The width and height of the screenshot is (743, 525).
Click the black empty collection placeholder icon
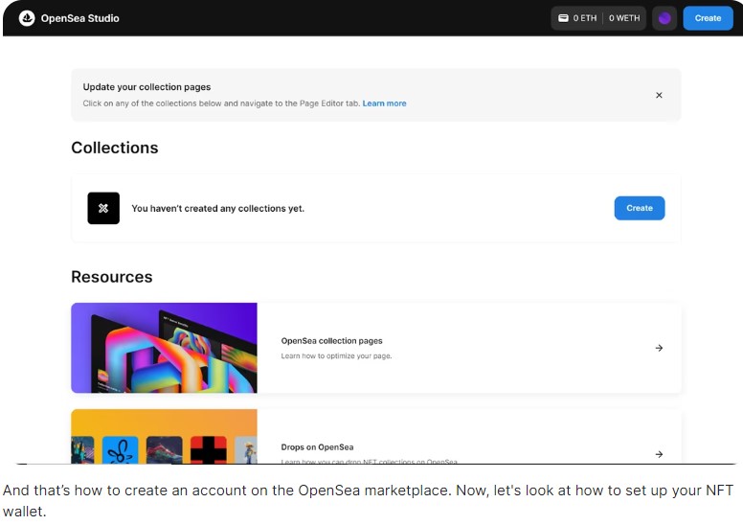(x=103, y=208)
